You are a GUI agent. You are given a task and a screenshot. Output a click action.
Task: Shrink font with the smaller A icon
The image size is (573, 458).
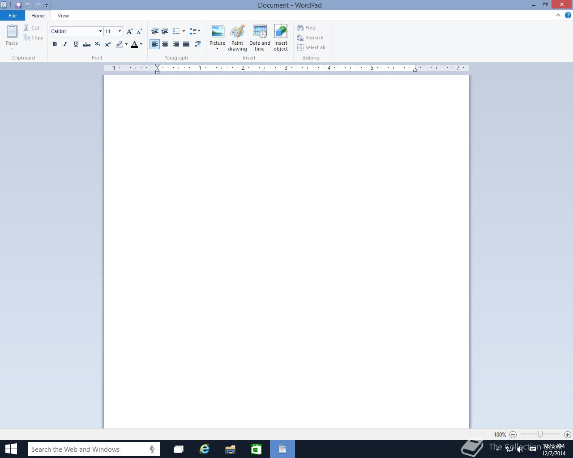pyautogui.click(x=139, y=31)
